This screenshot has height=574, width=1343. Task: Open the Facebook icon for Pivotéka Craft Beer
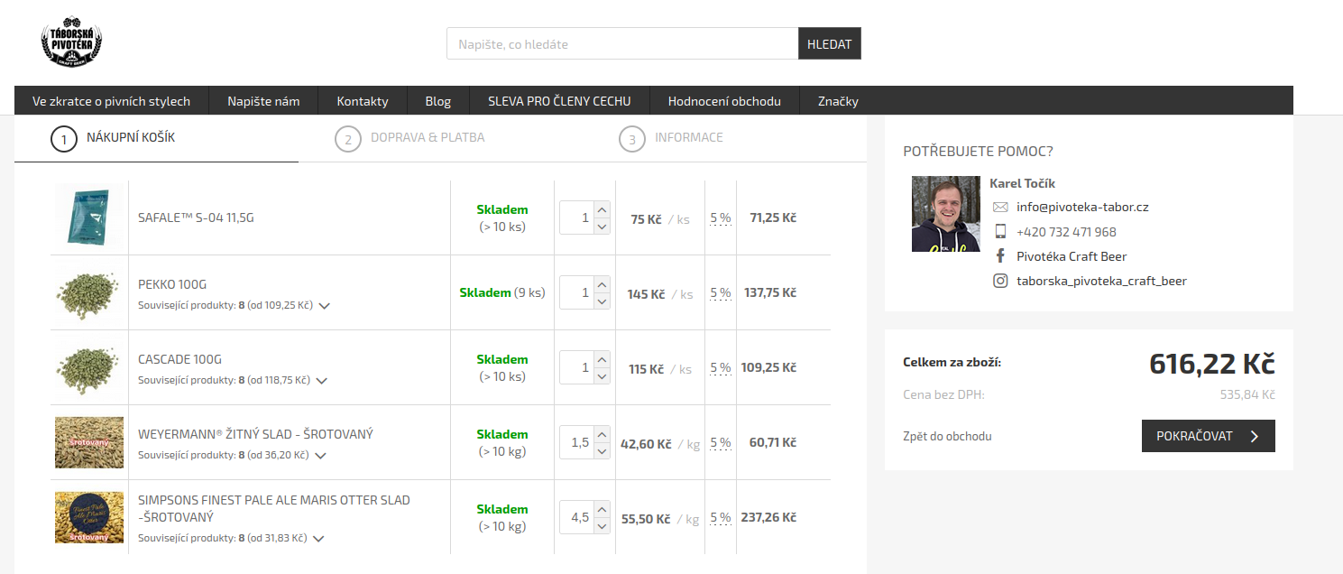tap(1000, 256)
